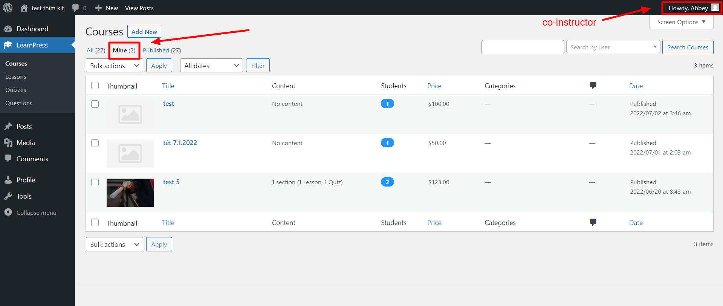
Task: Sort by Price in table footer
Action: pyautogui.click(x=434, y=222)
